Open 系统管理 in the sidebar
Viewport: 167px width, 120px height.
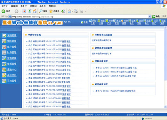[12, 81]
